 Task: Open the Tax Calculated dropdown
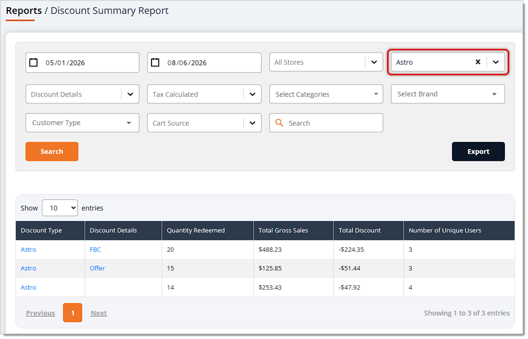(x=204, y=94)
